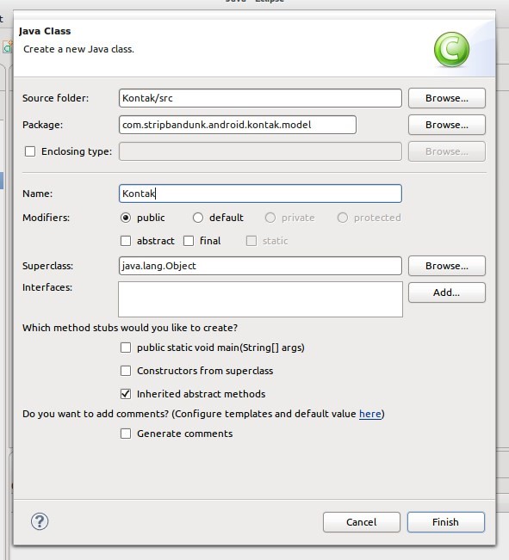Check the abstract modifier checkbox
The height and width of the screenshot is (560, 509).
(126, 241)
